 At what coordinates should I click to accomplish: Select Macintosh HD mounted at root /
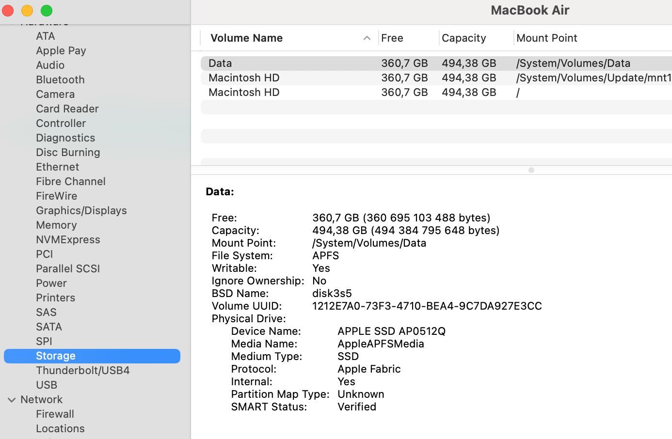coord(436,92)
